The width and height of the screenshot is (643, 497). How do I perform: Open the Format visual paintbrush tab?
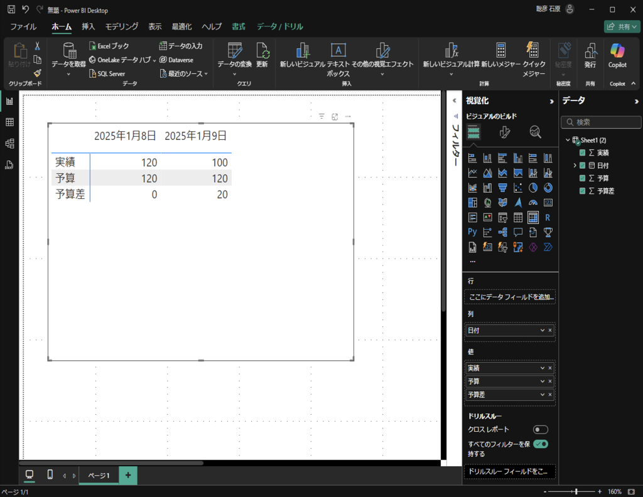504,132
